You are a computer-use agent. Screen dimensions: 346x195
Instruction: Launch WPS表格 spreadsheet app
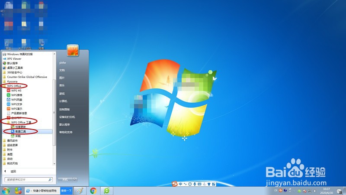click(15, 95)
